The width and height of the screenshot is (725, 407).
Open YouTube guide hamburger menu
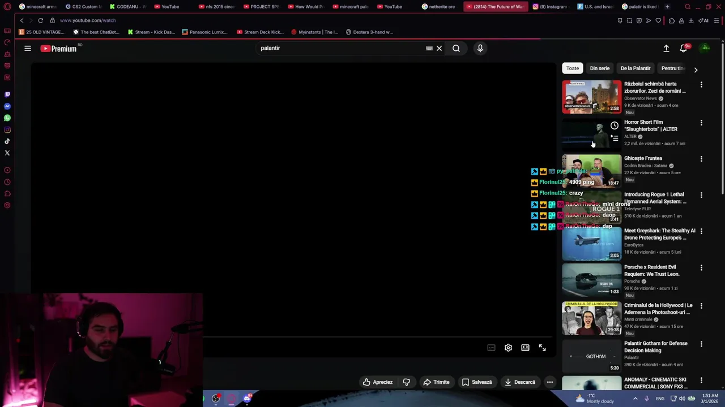pyautogui.click(x=28, y=49)
